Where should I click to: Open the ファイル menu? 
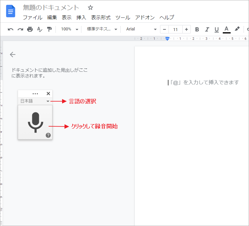[x=33, y=17]
